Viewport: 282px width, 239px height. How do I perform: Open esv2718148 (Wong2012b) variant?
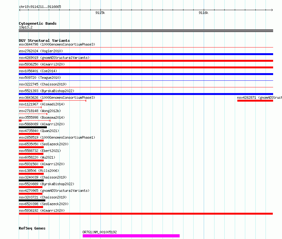40,111
